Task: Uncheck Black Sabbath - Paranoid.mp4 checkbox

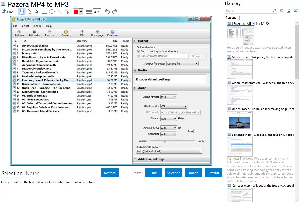Action: pyautogui.click(x=14, y=84)
